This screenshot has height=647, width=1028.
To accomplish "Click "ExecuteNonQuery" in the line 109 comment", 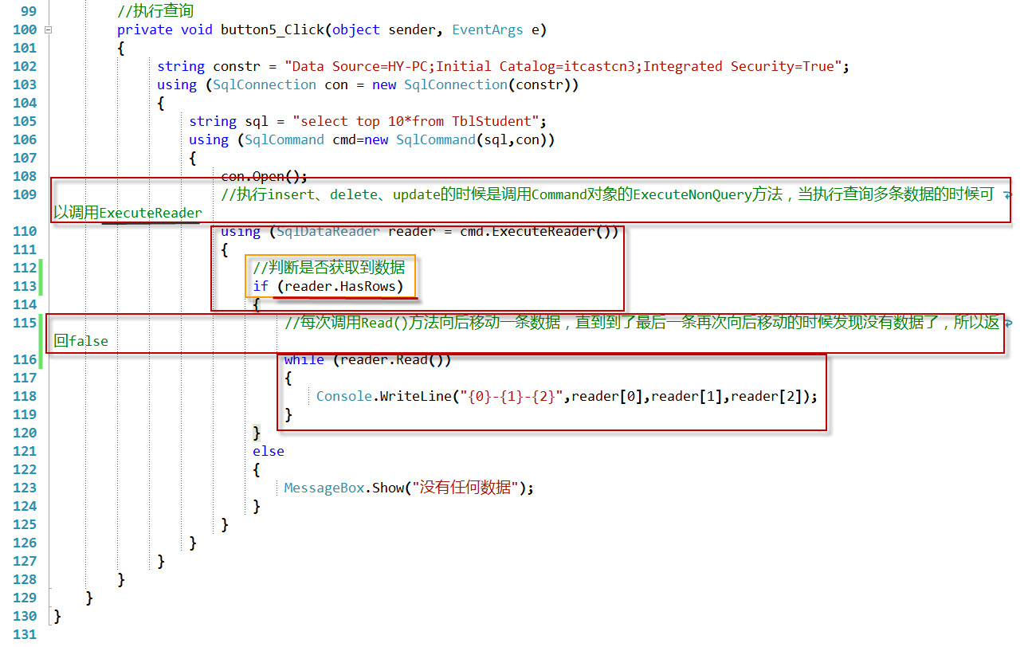I will (x=693, y=194).
